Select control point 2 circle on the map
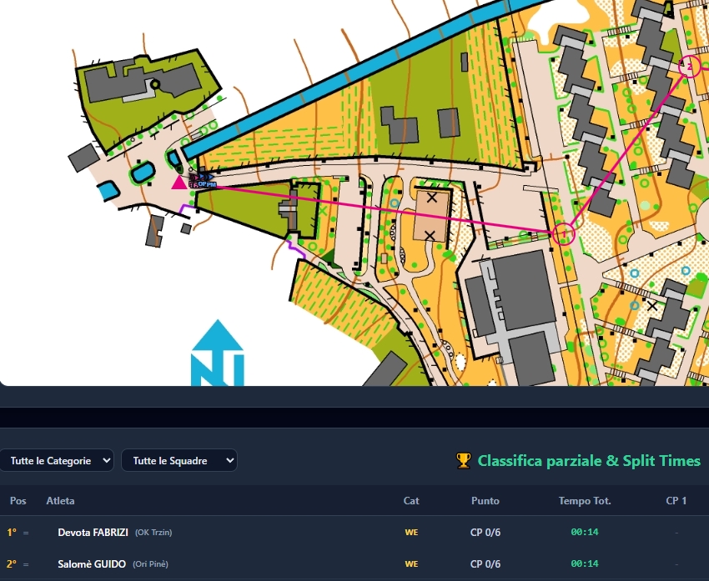The image size is (709, 581). coord(690,67)
